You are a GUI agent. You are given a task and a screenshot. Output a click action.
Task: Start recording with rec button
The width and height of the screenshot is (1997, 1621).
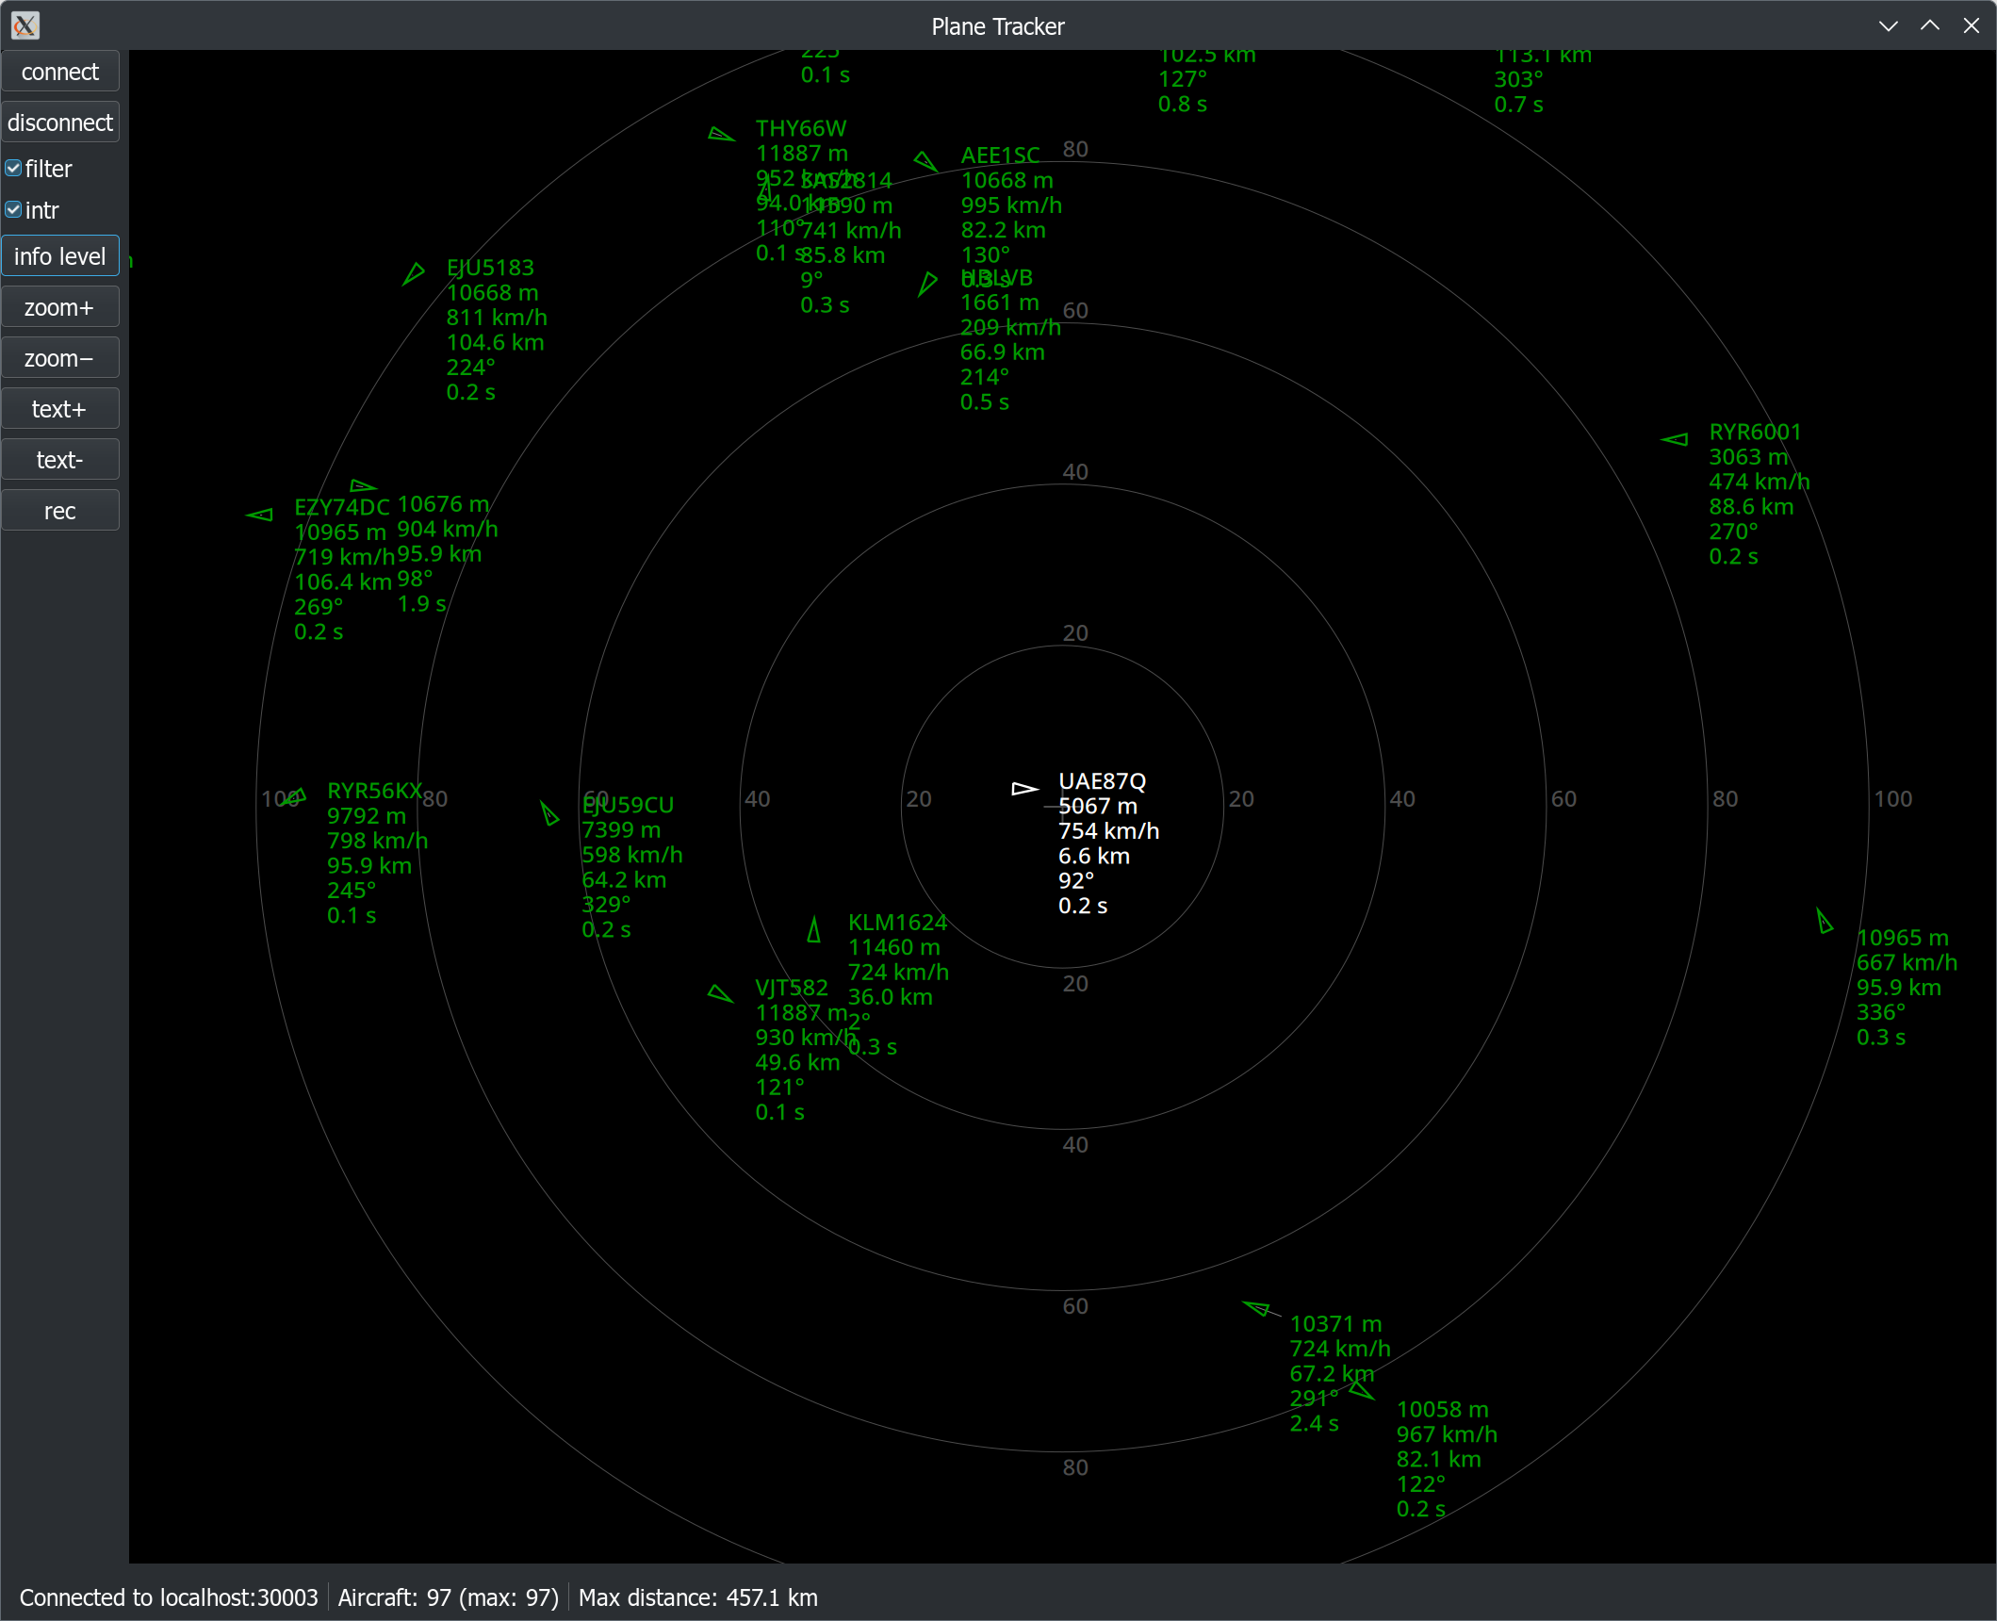[60, 511]
